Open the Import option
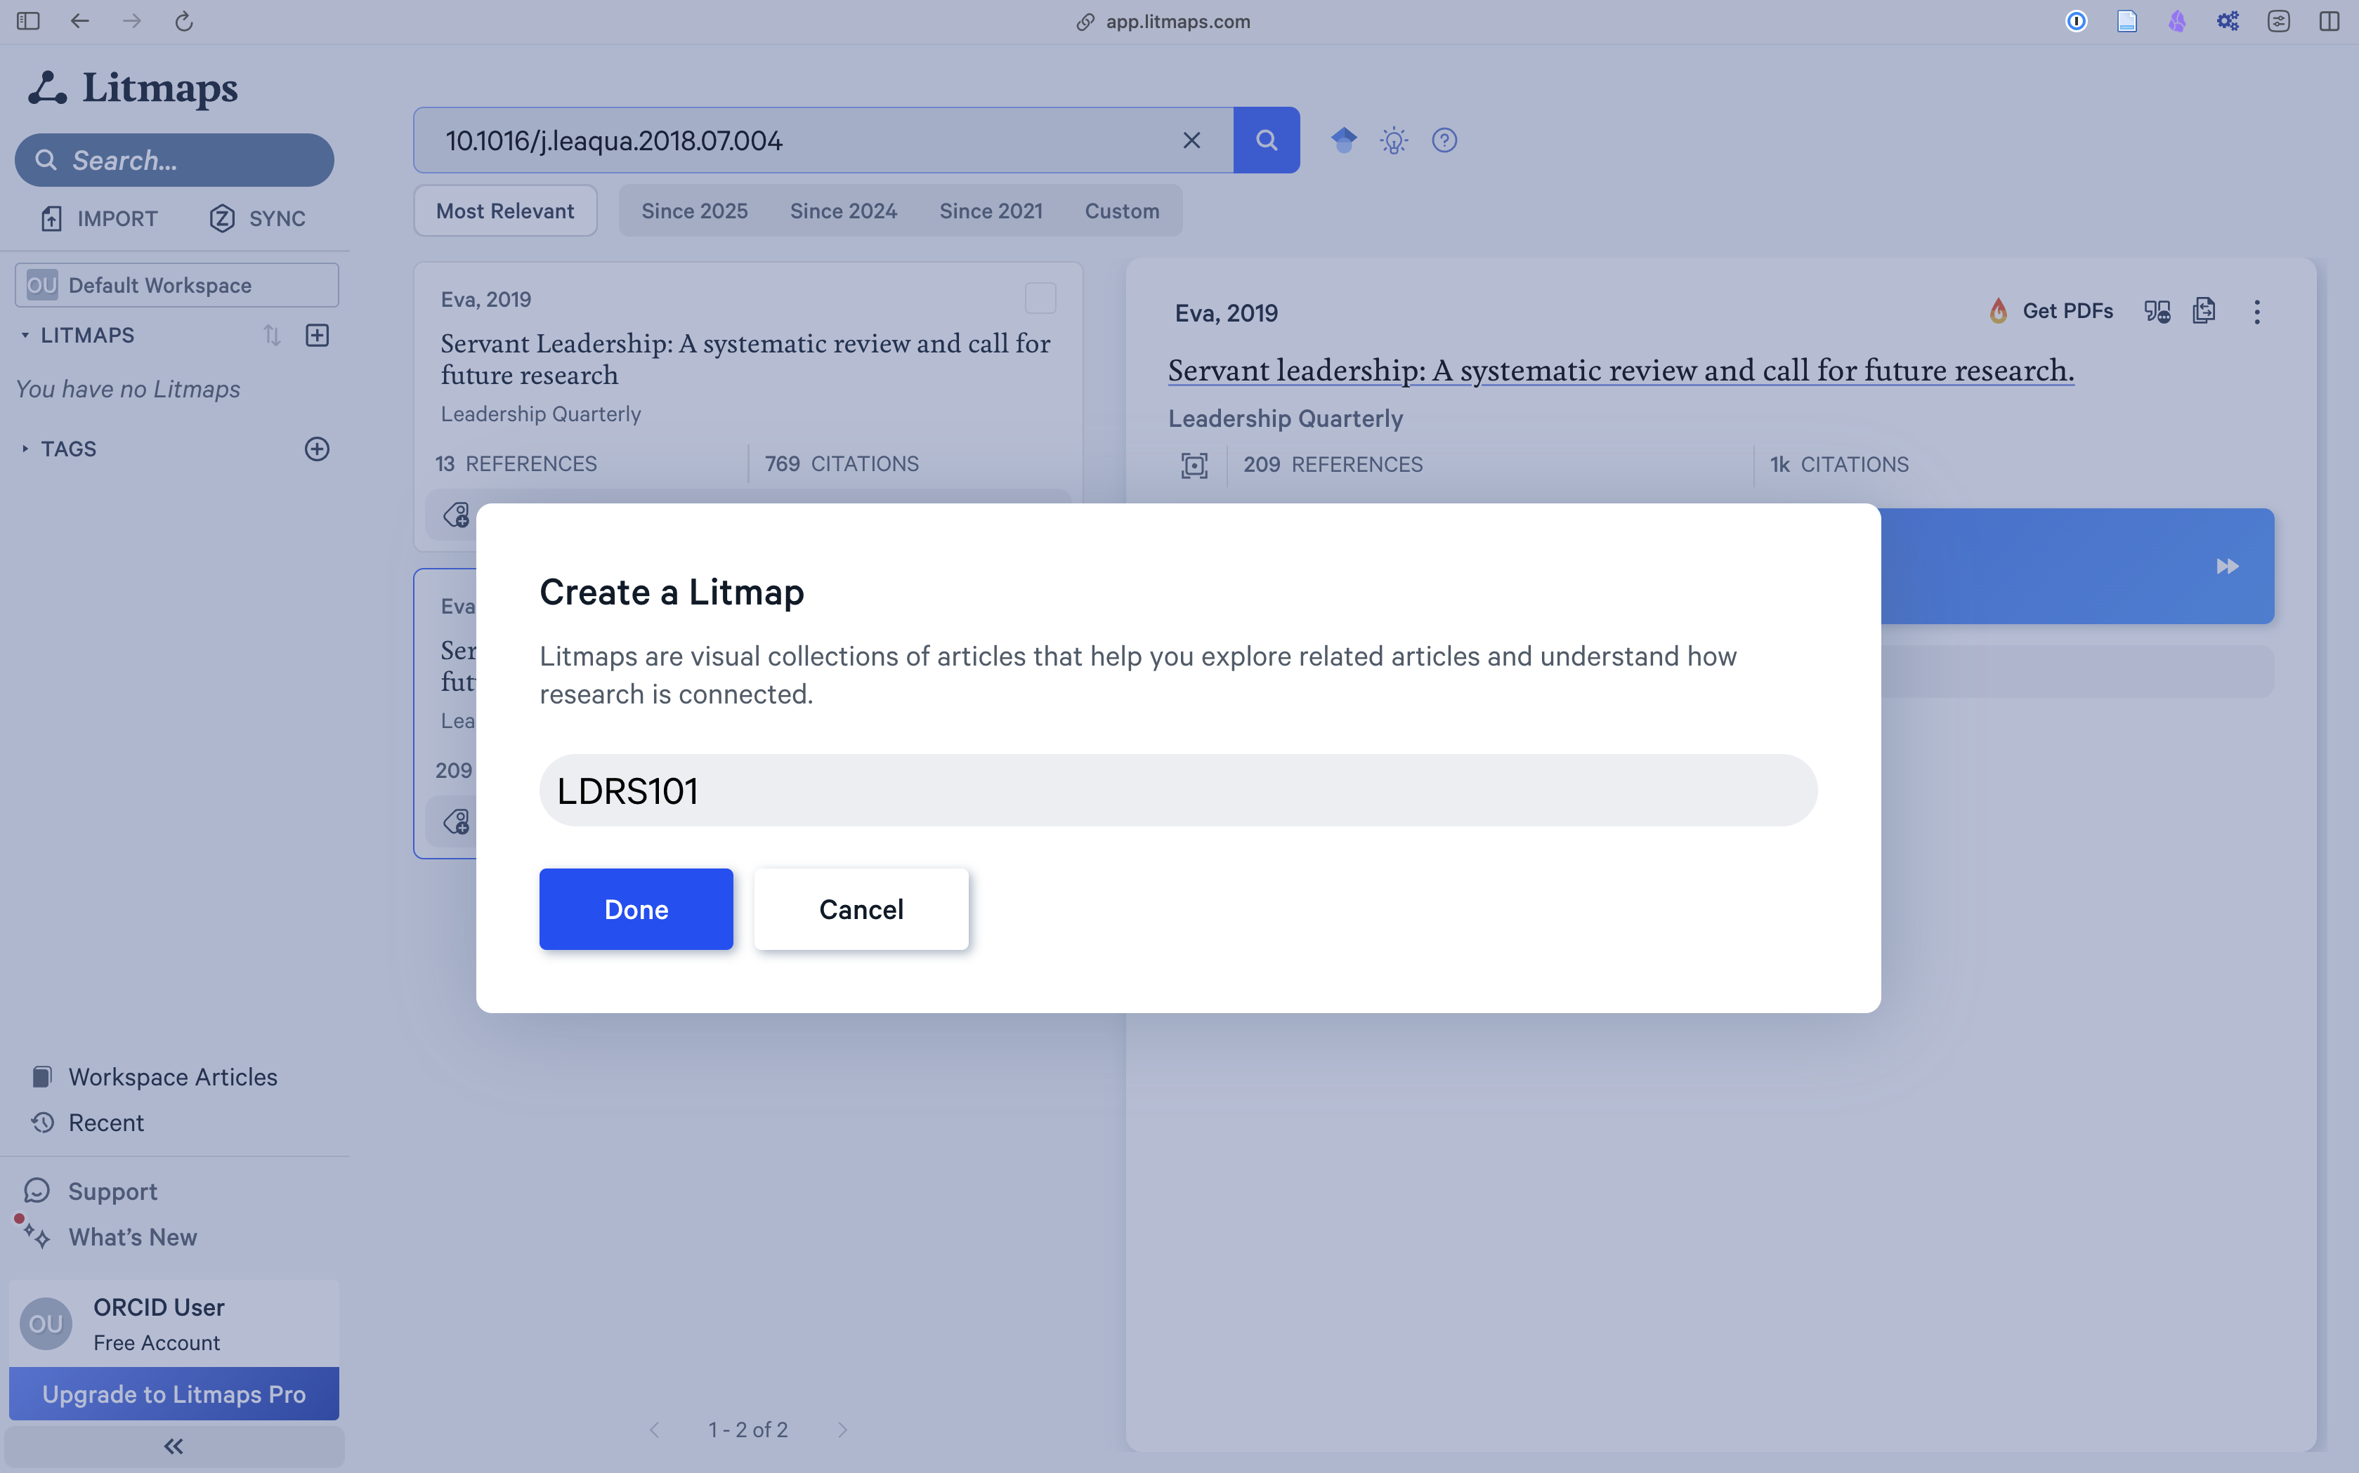The image size is (2359, 1473). coord(98,218)
